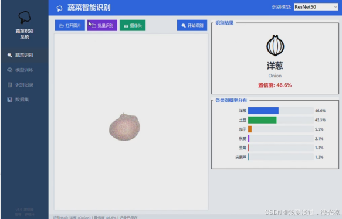342x219 pixels.
Task: Click the 秋葵 row label
Action: pyautogui.click(x=242, y=139)
